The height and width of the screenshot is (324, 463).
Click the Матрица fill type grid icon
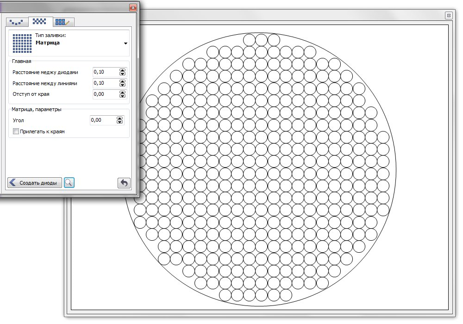coord(21,43)
